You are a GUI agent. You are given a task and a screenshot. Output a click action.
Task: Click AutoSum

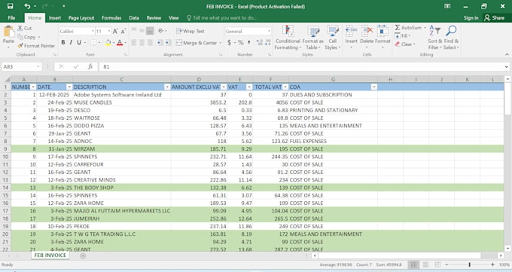pyautogui.click(x=408, y=28)
